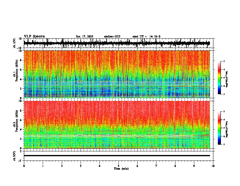This screenshot has height=186, width=240.
Task: Click the "0" tick on the time axis
Action: coord(24,166)
